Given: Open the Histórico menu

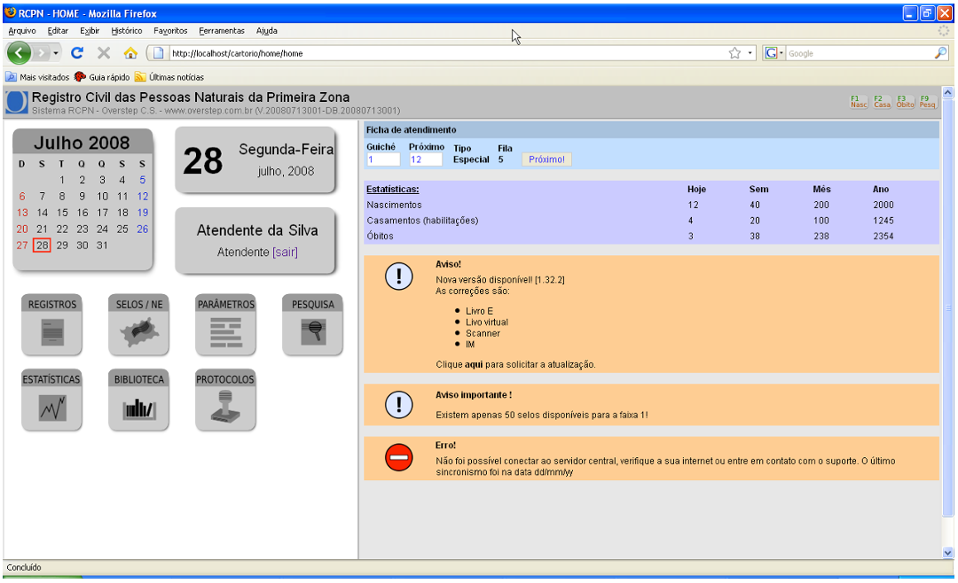Looking at the screenshot, I should click(x=127, y=30).
